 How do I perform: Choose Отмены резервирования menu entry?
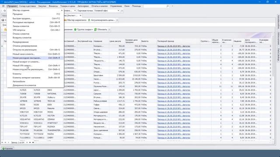(x=35, y=46)
